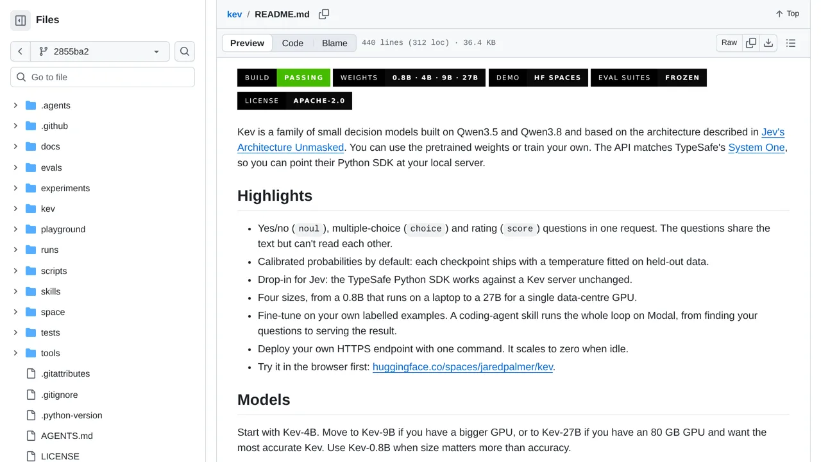Expand the evals folder chevron
821x462 pixels.
point(15,167)
